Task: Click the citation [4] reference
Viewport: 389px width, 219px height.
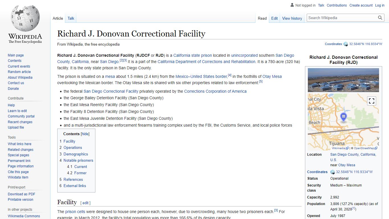Action: tap(230, 75)
